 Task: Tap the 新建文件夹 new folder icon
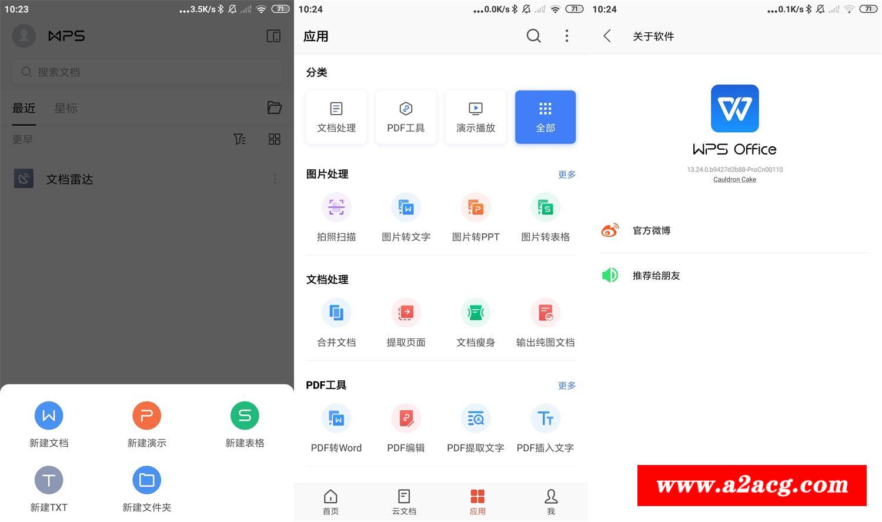(x=146, y=481)
